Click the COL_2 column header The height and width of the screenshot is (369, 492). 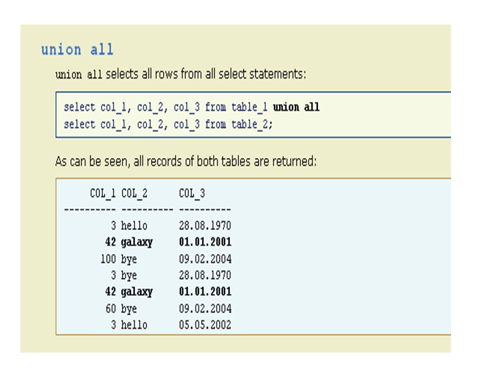(134, 193)
